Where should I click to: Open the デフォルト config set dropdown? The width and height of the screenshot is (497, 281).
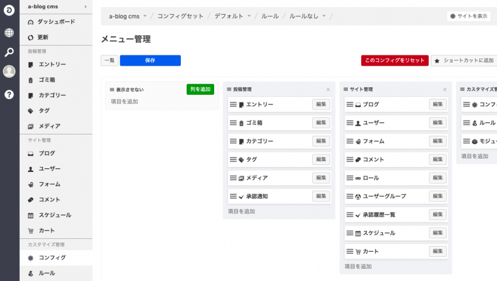[248, 16]
